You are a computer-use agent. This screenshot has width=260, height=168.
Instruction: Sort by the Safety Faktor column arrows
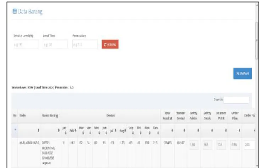tap(198, 130)
